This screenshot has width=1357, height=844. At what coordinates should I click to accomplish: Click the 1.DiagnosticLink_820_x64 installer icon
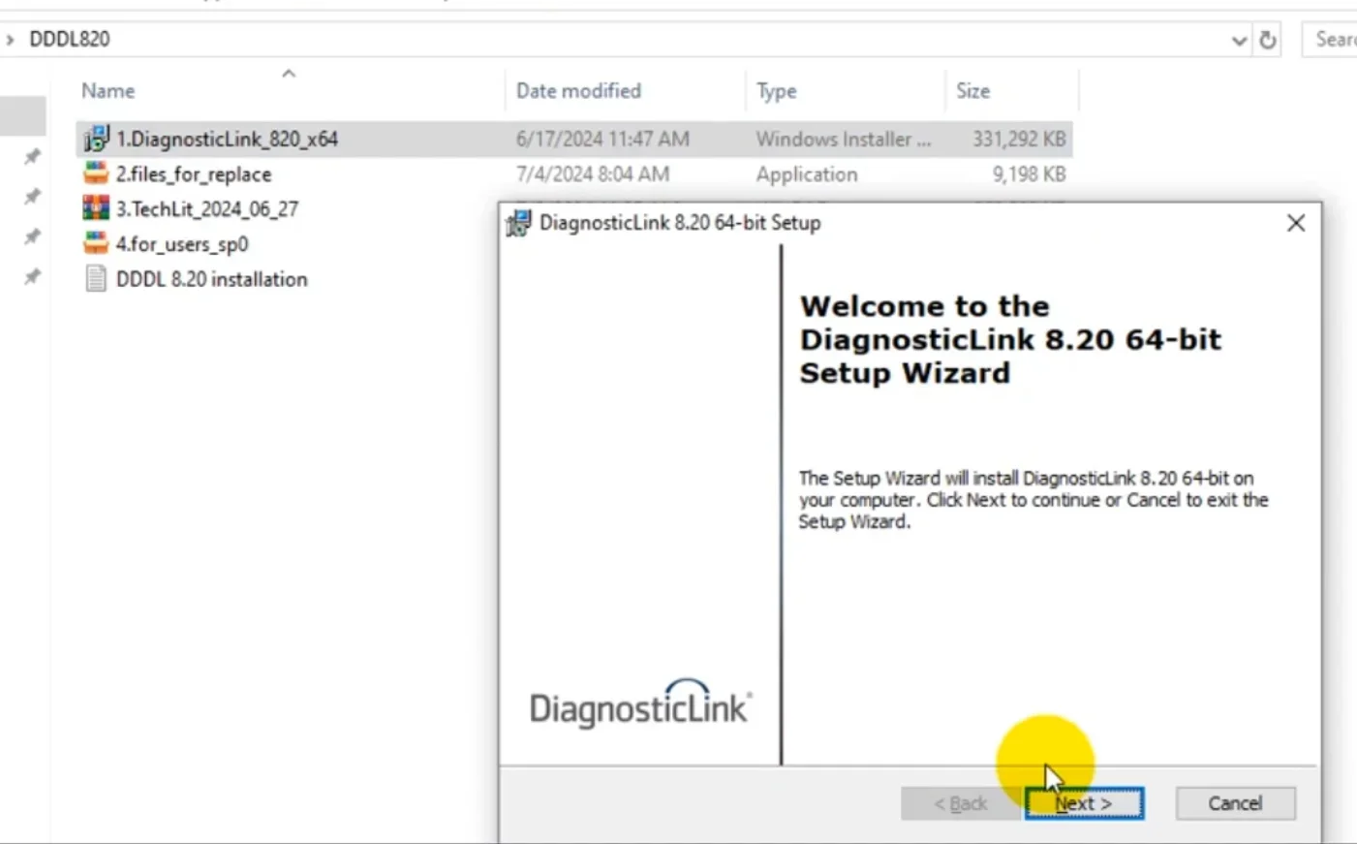pos(96,139)
